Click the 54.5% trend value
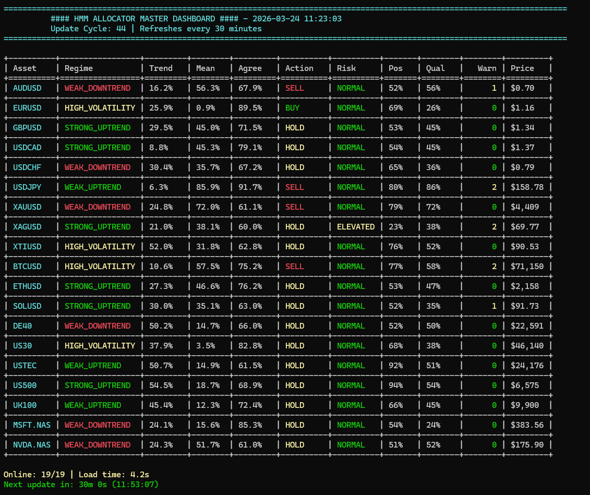590x495 pixels. tap(161, 385)
